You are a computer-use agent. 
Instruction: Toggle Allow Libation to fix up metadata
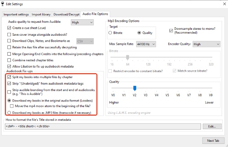point(9,66)
